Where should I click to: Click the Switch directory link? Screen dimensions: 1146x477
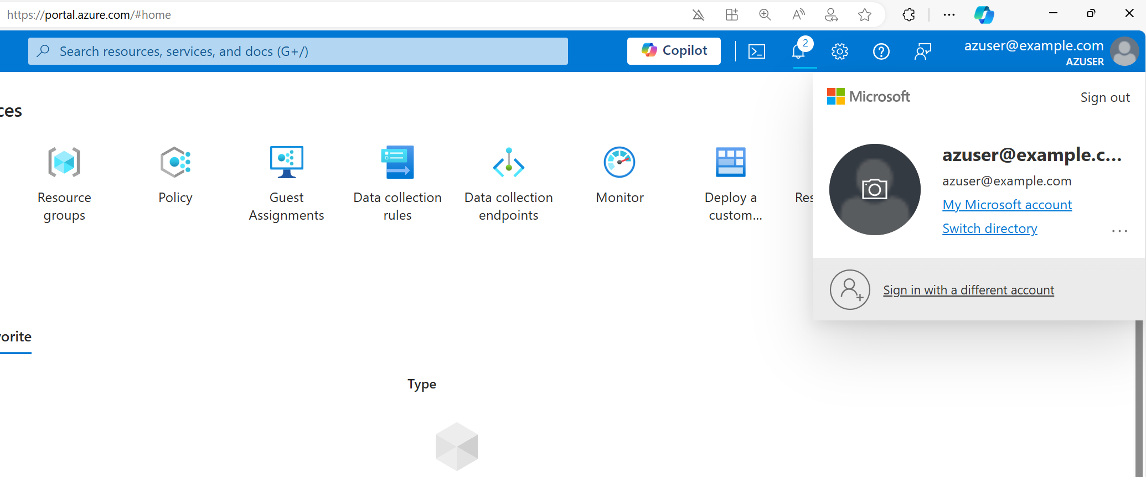point(990,229)
